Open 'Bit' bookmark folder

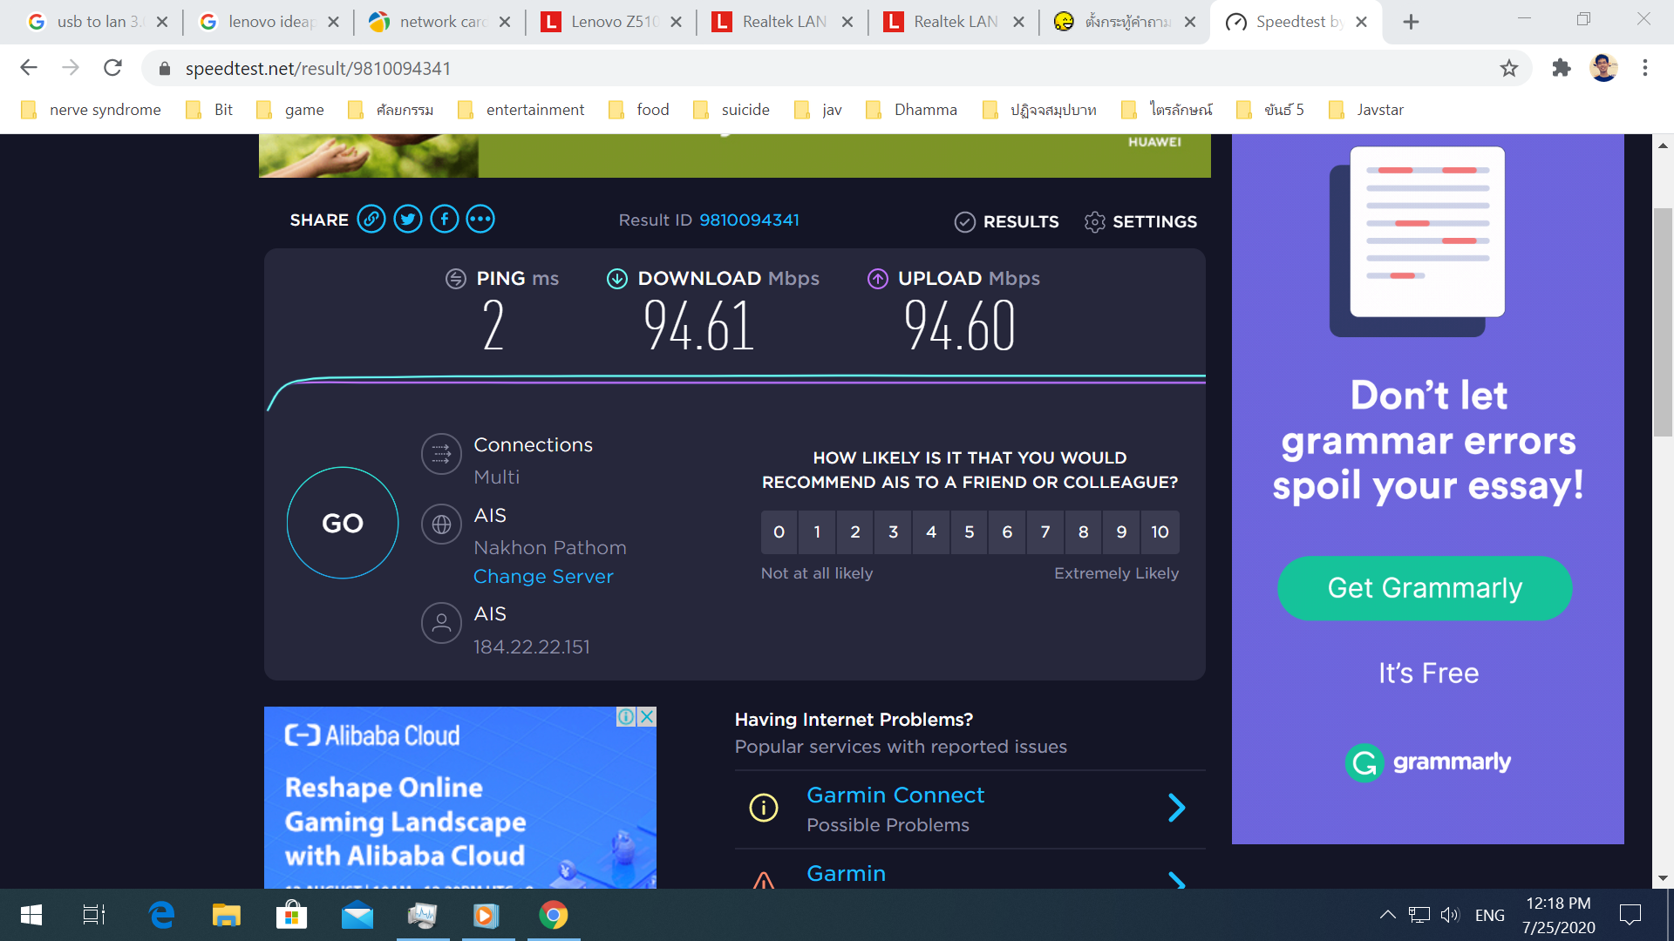pyautogui.click(x=209, y=110)
